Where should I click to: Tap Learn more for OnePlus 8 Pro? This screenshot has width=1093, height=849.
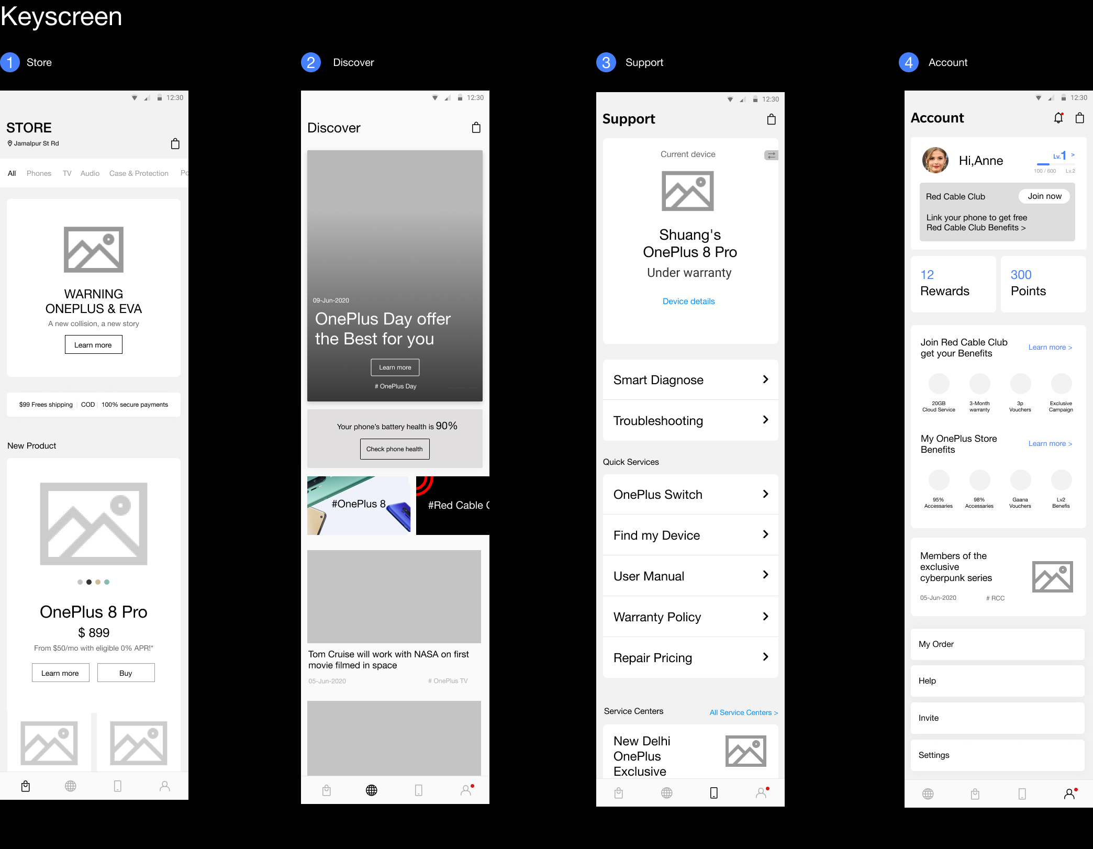click(60, 673)
